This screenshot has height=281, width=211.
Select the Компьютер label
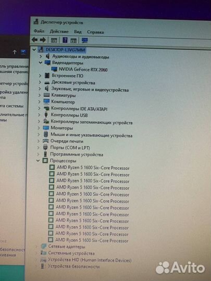[63, 102]
